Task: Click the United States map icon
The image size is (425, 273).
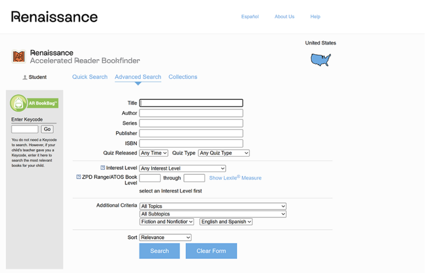Action: [x=320, y=60]
